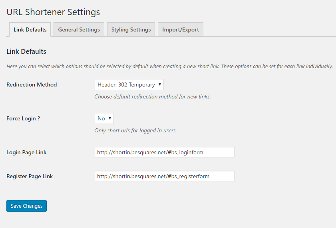Switch to the General Settings tab

click(79, 29)
